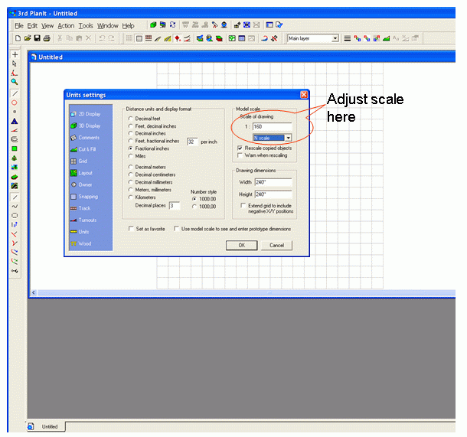Click the drawing Height input field
The image size is (467, 437).
pos(273,194)
